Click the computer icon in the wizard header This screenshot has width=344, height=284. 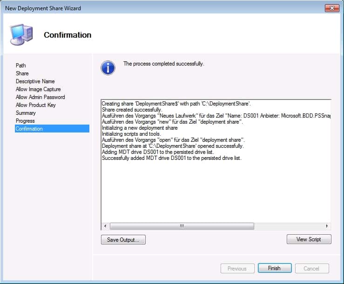click(21, 34)
